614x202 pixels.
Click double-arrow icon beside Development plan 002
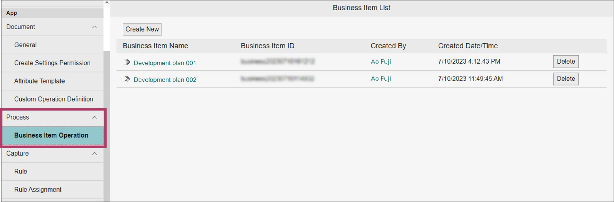click(x=127, y=79)
